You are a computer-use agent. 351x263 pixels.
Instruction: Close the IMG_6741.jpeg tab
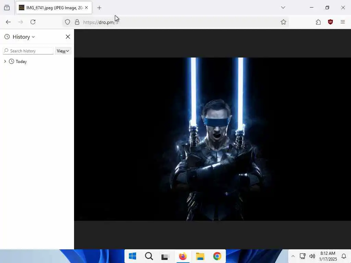pyautogui.click(x=86, y=8)
